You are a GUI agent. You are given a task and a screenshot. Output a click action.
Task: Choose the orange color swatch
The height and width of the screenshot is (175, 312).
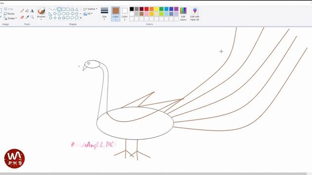(152, 9)
